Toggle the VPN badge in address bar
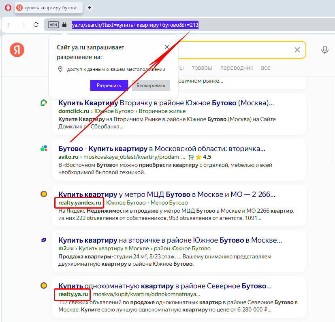 click(53, 25)
